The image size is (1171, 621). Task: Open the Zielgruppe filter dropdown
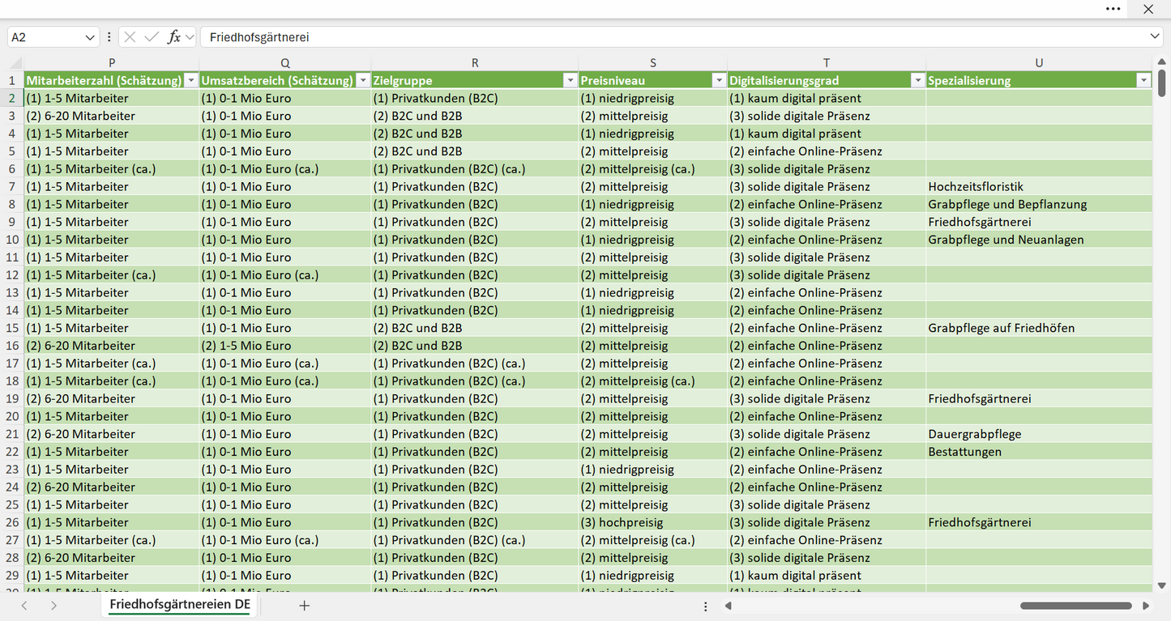[570, 80]
